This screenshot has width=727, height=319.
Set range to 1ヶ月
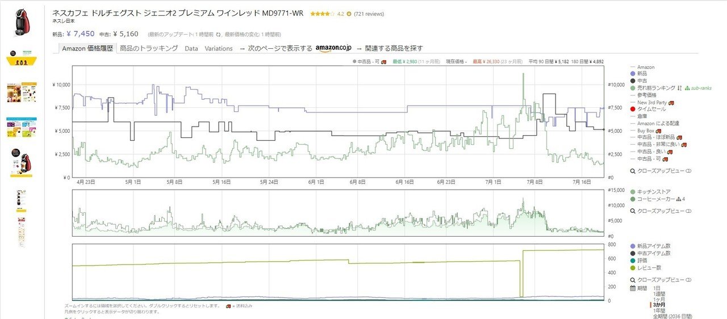pos(659,300)
